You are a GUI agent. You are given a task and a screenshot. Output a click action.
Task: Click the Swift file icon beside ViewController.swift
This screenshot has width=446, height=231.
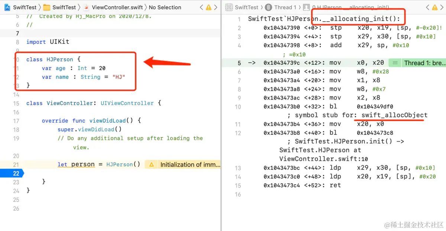pyautogui.click(x=86, y=7)
